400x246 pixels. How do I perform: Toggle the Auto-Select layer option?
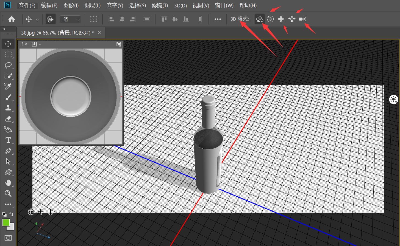[51, 19]
